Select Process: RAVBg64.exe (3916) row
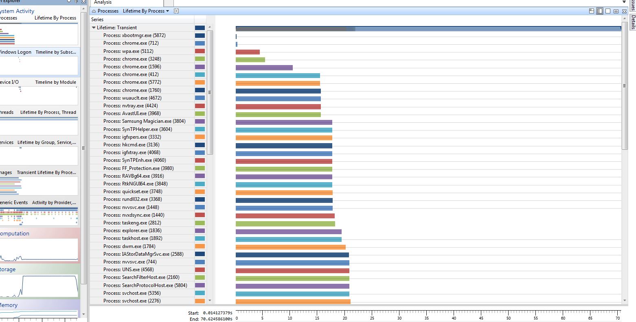Viewport: 636px width, 322px height. click(142, 176)
